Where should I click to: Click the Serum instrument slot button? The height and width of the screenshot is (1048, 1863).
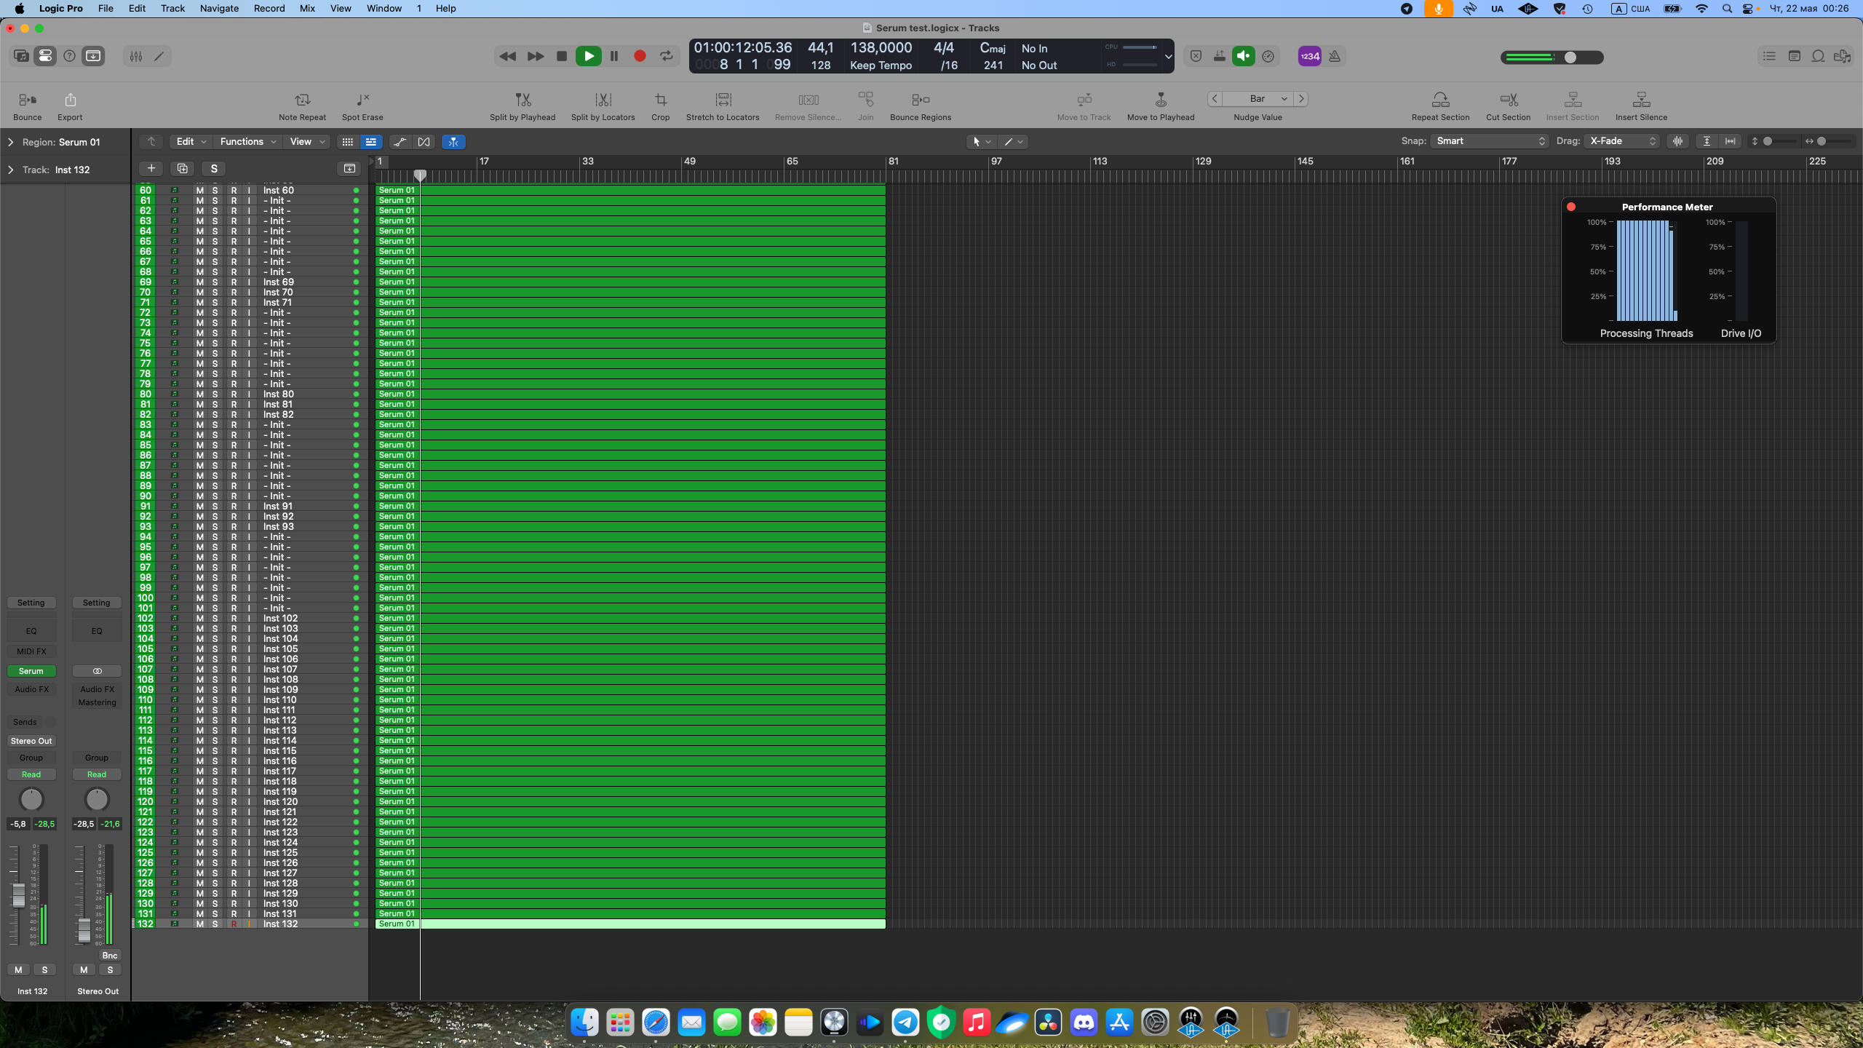(x=31, y=671)
